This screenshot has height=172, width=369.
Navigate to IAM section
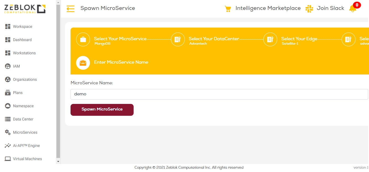click(x=16, y=66)
